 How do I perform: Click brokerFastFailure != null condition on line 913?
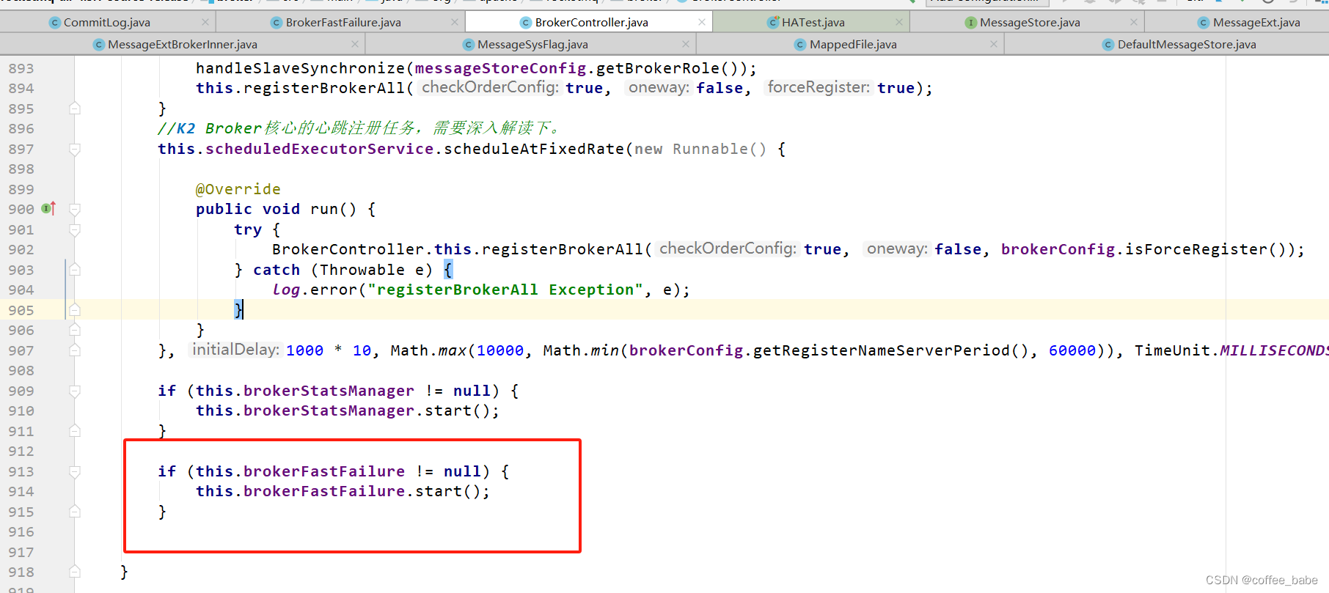(x=339, y=471)
